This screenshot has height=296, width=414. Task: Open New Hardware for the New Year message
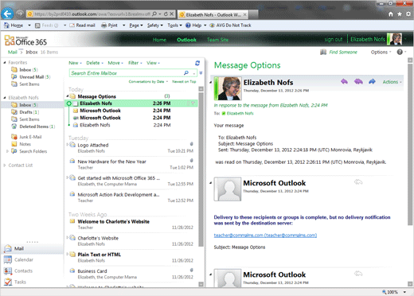(x=131, y=165)
